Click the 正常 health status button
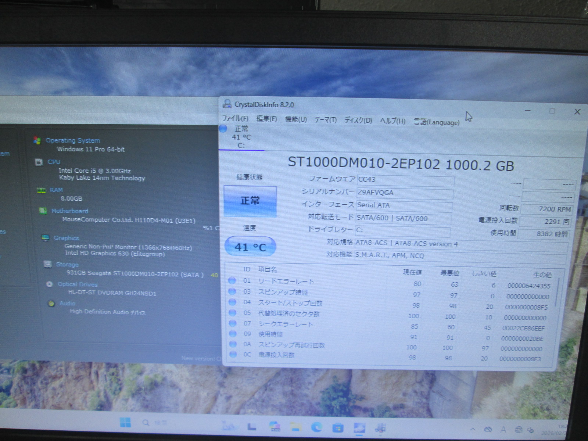The width and height of the screenshot is (588, 441). [250, 201]
